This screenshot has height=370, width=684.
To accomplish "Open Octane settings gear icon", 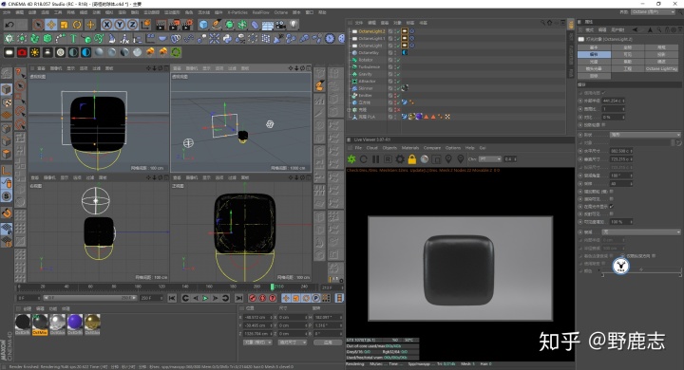I will point(400,159).
